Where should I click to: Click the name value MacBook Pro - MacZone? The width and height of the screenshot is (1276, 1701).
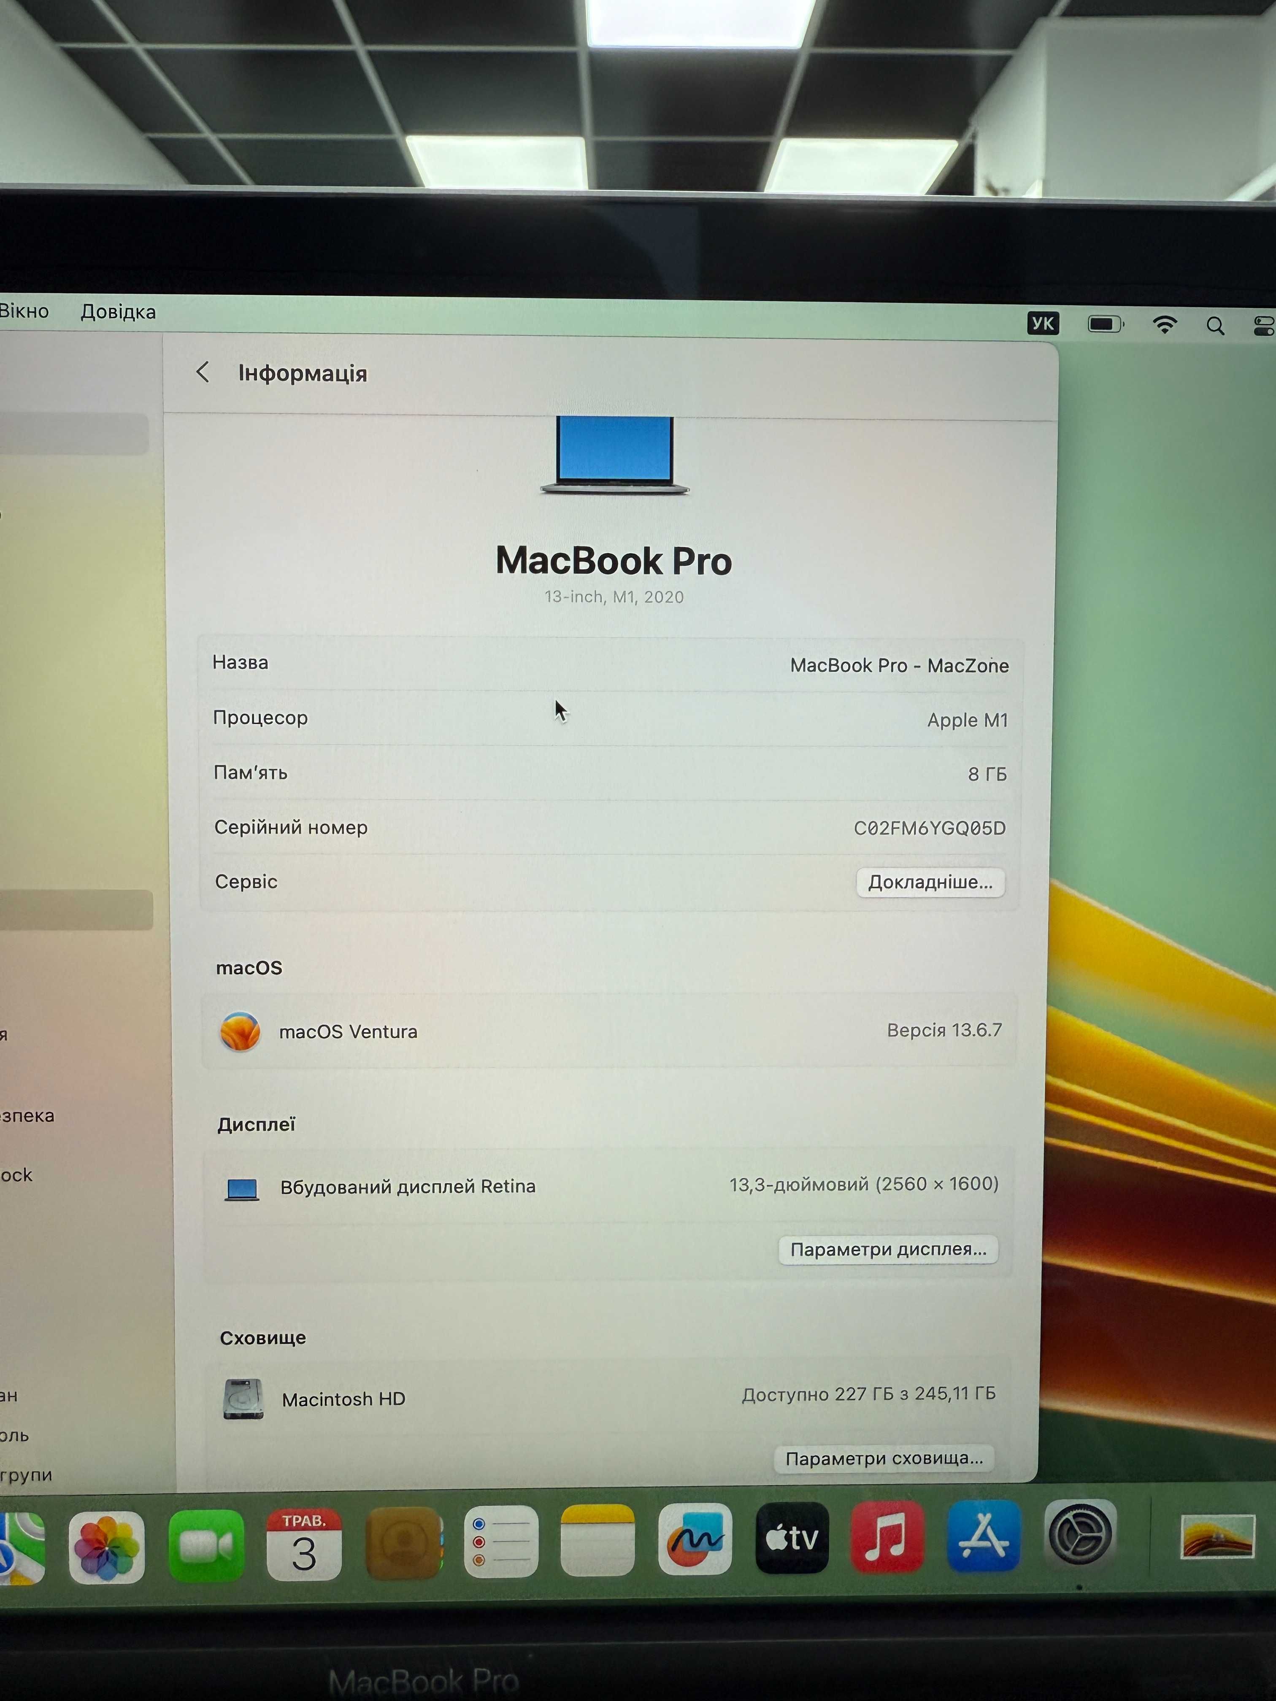coord(899,665)
